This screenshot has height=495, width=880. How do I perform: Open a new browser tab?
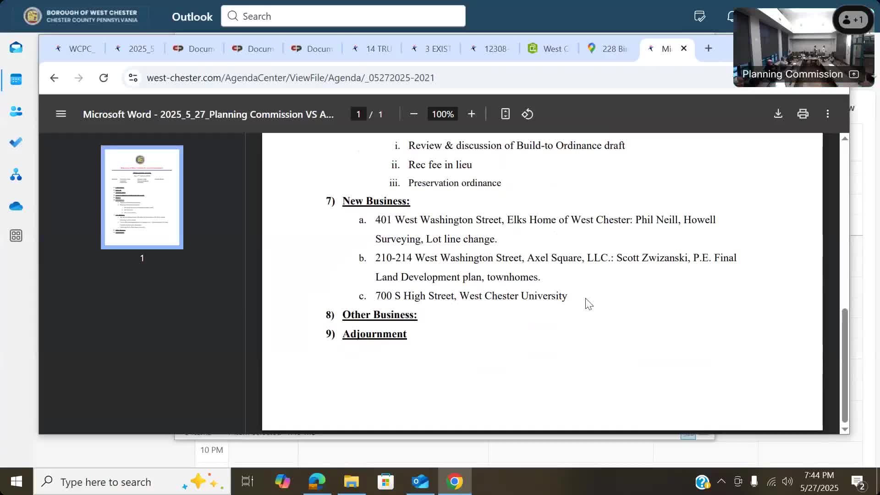(x=708, y=48)
